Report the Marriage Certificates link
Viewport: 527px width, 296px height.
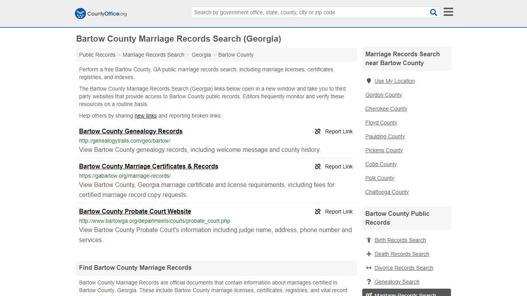point(334,166)
